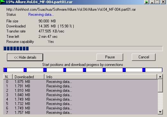167x117 pixels.
Task: Click the connection list scroll down arrow
Action: tap(160, 112)
